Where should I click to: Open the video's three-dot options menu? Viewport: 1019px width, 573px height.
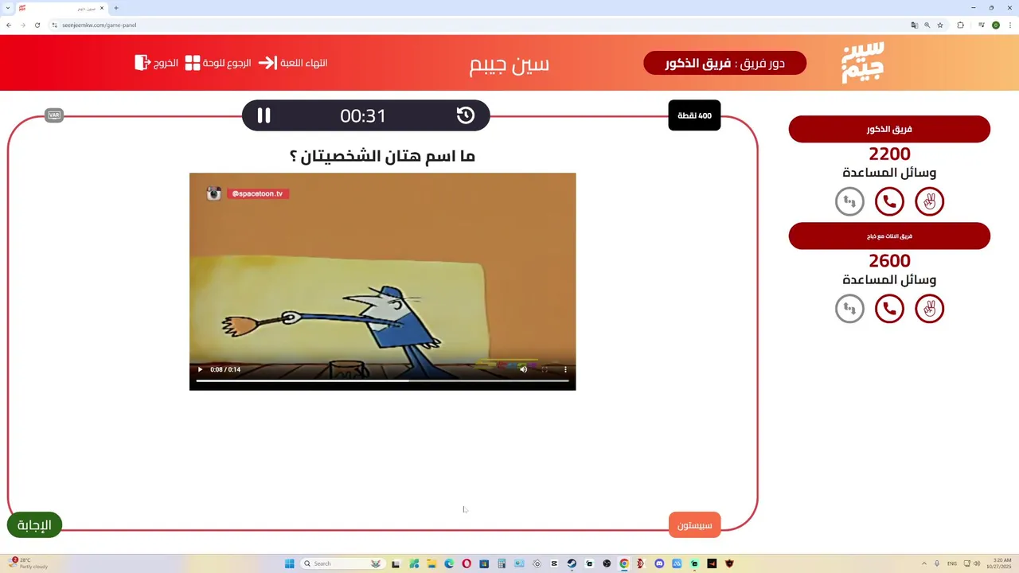(566, 369)
